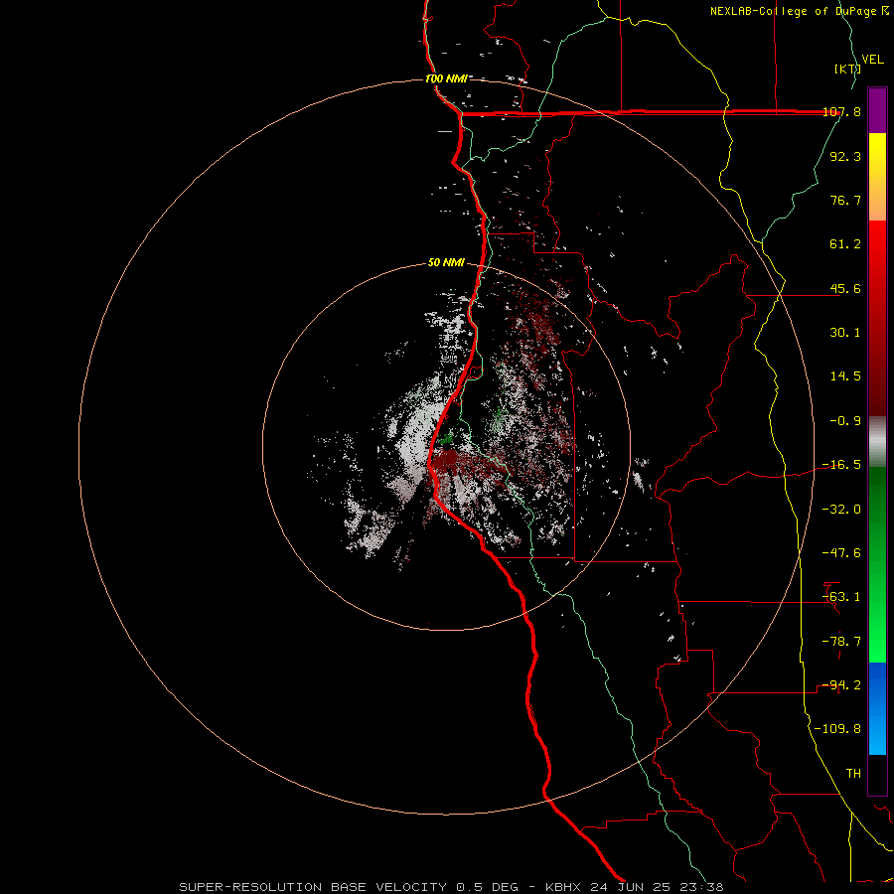
Task: Click the -32.0 velocity scale value
Action: [841, 510]
